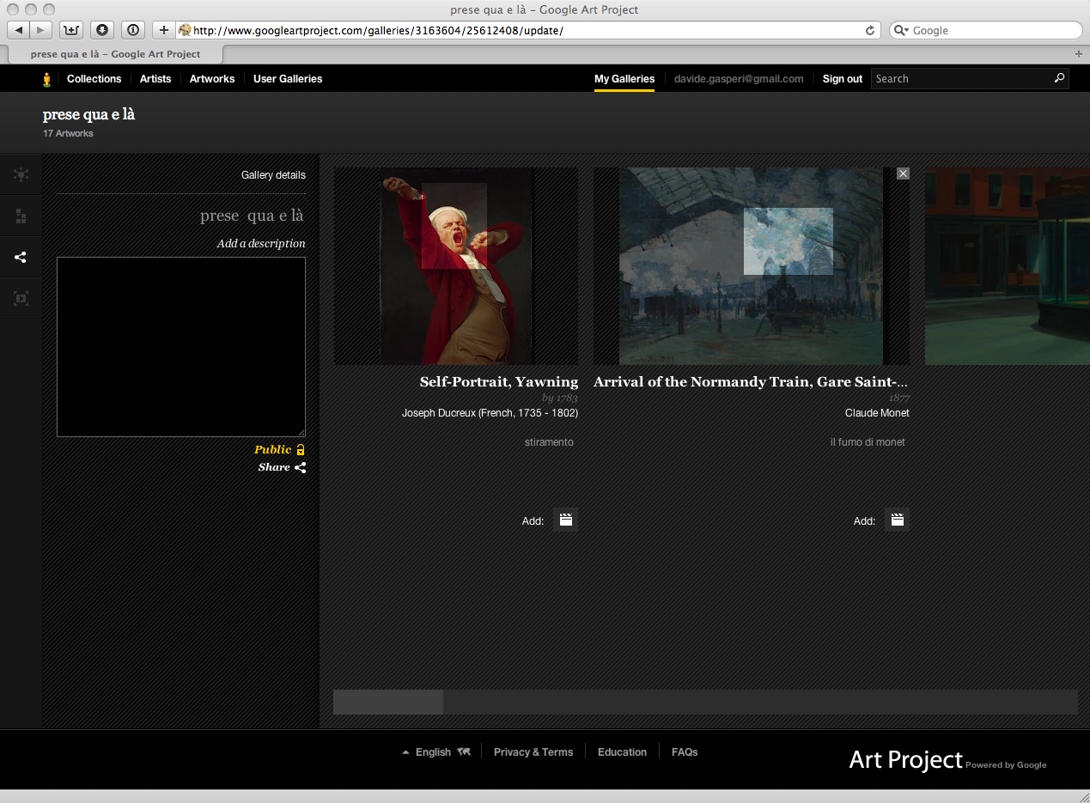This screenshot has height=803, width=1090.
Task: Click the map icon next to English
Action: pyautogui.click(x=464, y=751)
